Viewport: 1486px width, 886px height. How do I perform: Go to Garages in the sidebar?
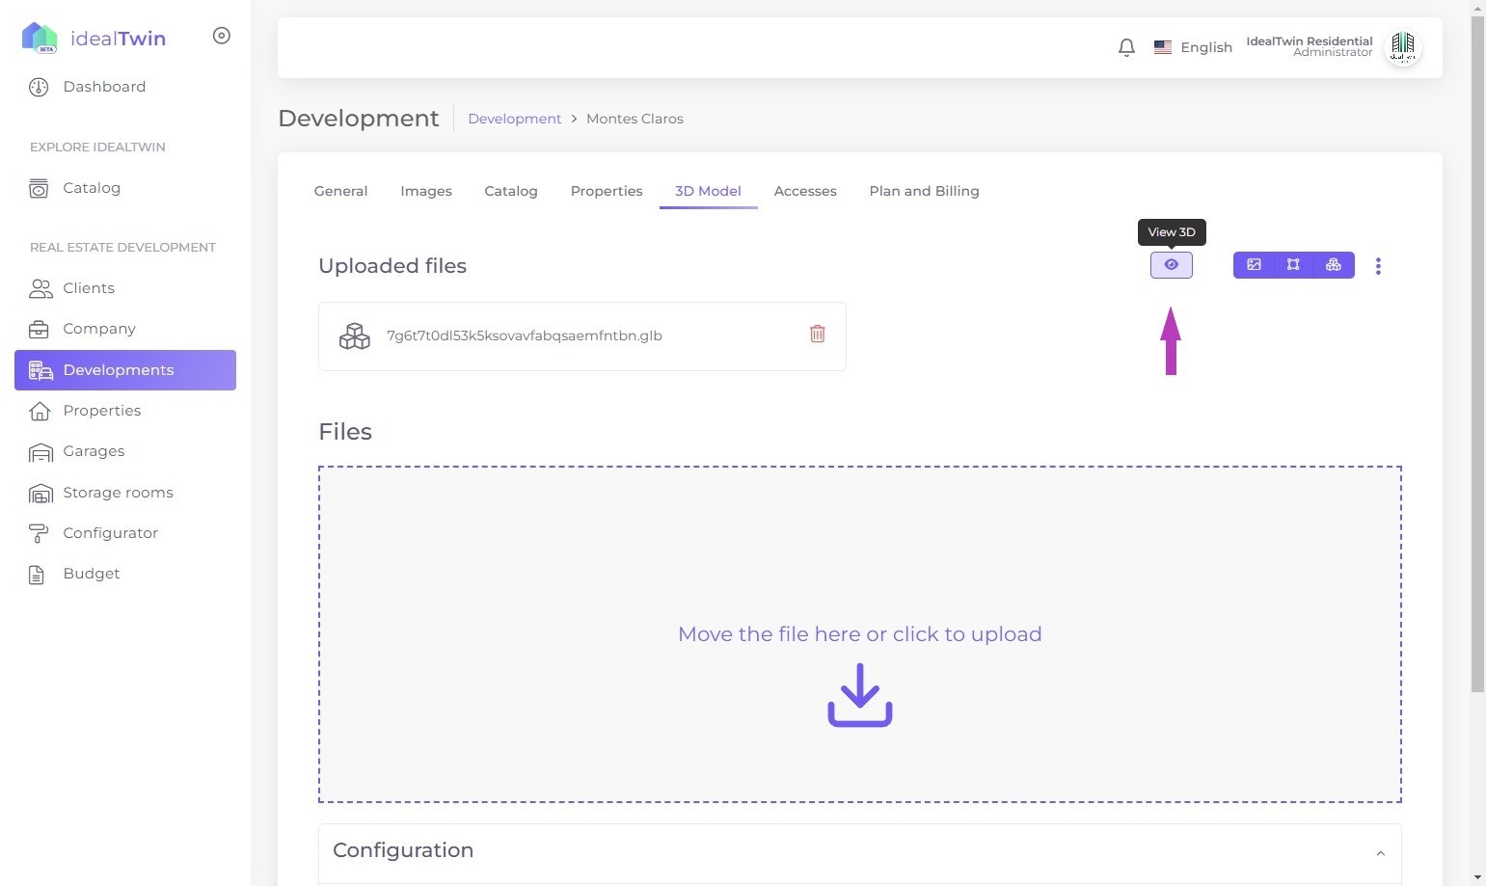click(94, 451)
